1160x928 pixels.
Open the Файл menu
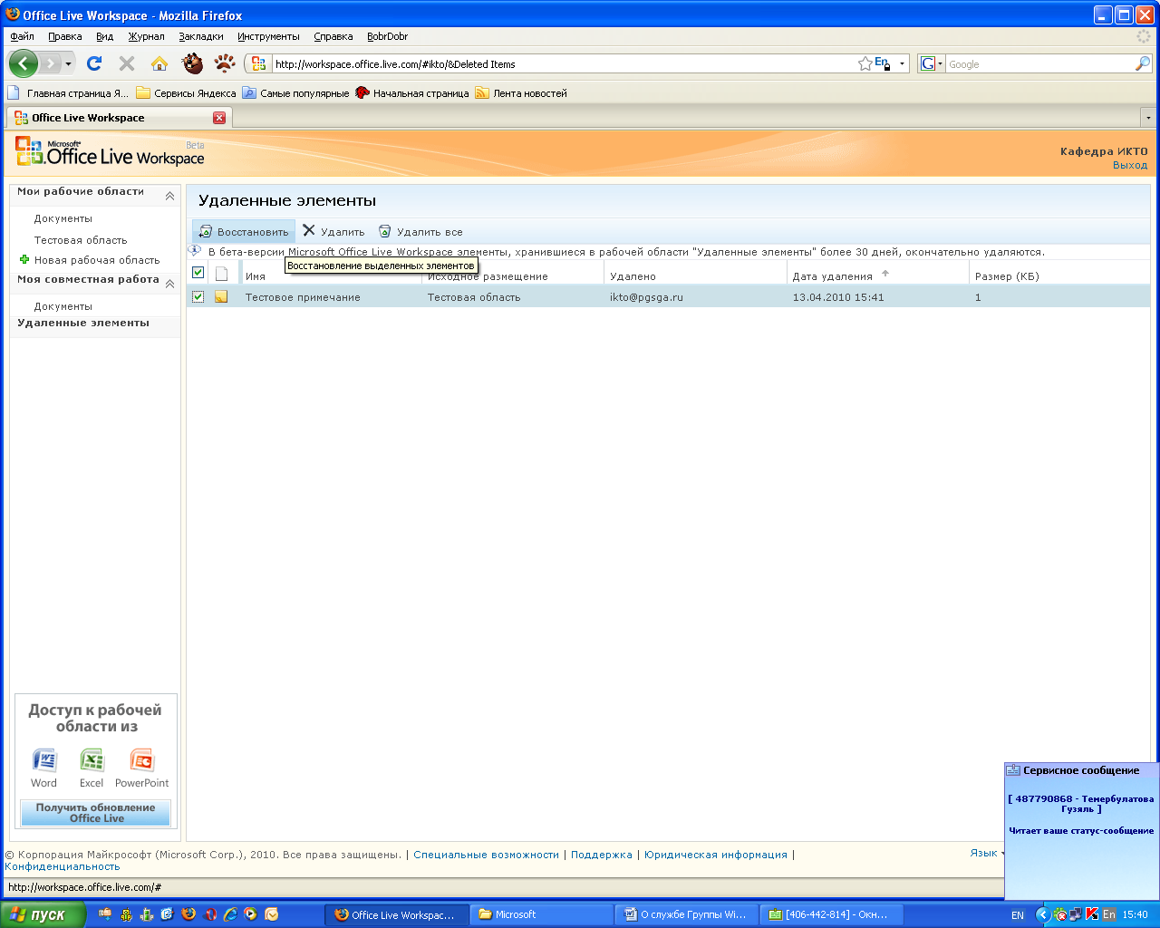[x=23, y=36]
